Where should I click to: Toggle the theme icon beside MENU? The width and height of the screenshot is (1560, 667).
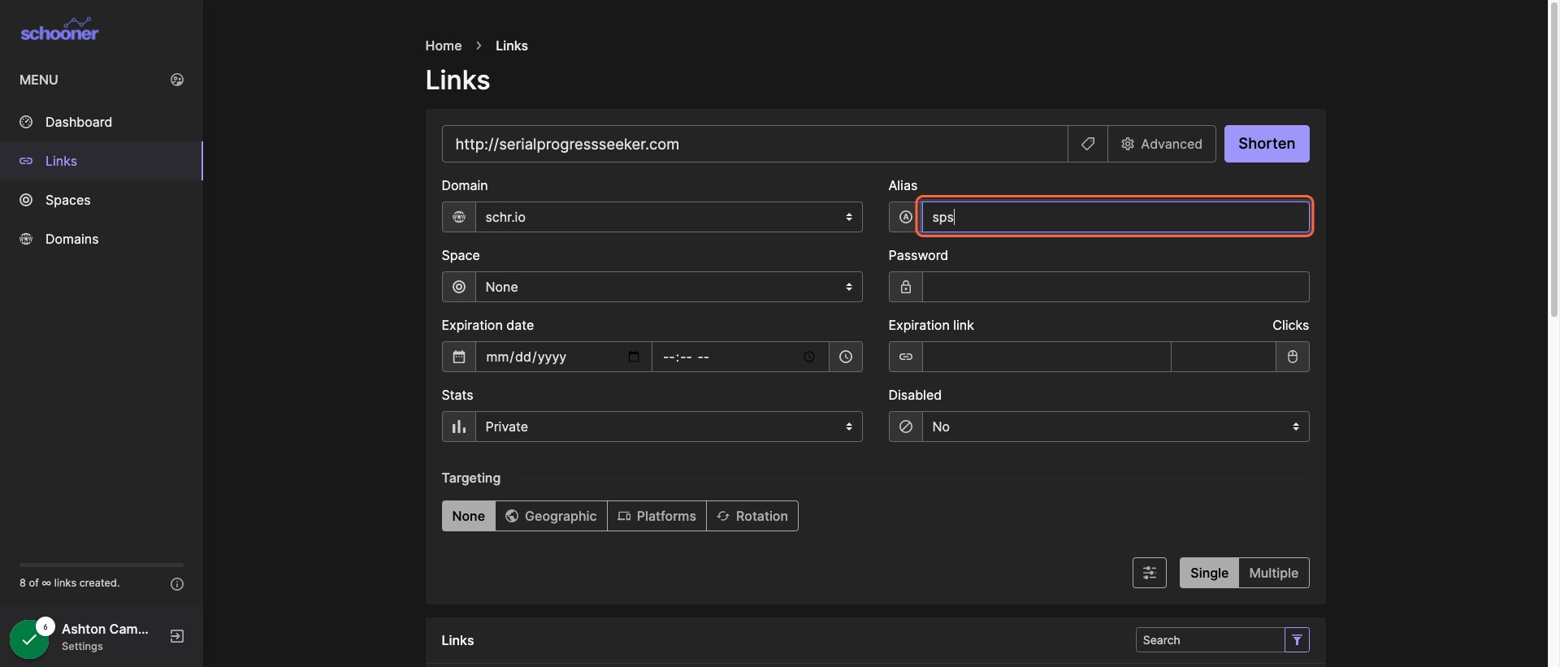(x=177, y=80)
